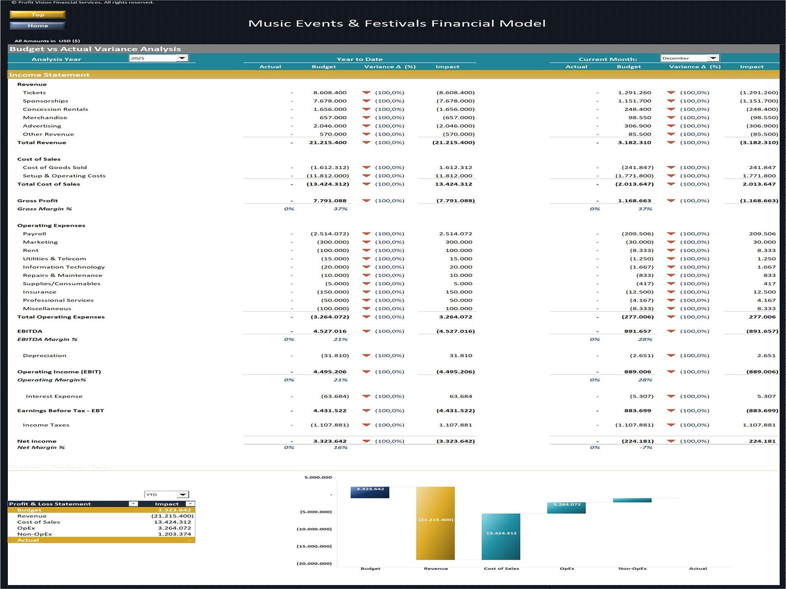
Task: Open the Current Month December dropdown
Action: click(713, 58)
